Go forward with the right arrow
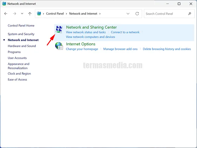Image resolution: width=197 pixels, height=148 pixels. click(15, 14)
